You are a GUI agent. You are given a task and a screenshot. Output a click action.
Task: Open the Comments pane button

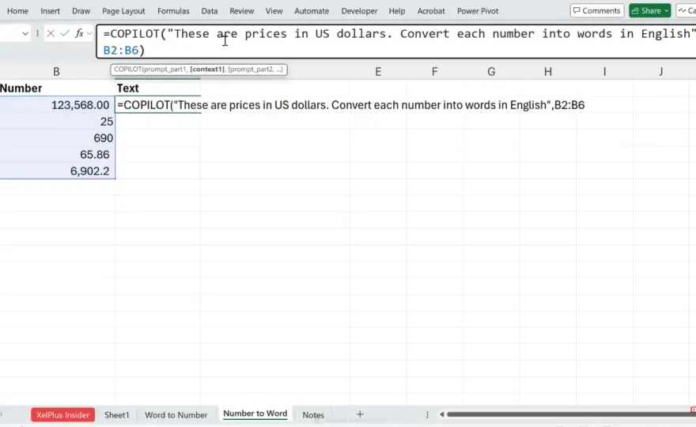click(x=596, y=10)
